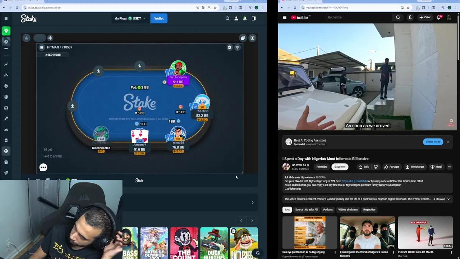Click the green shield icon in Stake sidebar
Screen dimensions: 460x259
[6, 31]
